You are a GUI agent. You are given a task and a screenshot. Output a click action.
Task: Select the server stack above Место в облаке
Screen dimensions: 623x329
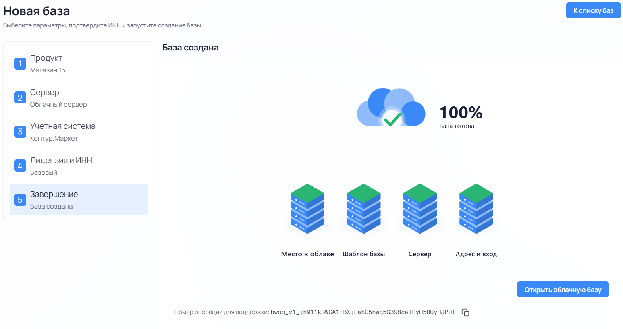pos(307,209)
